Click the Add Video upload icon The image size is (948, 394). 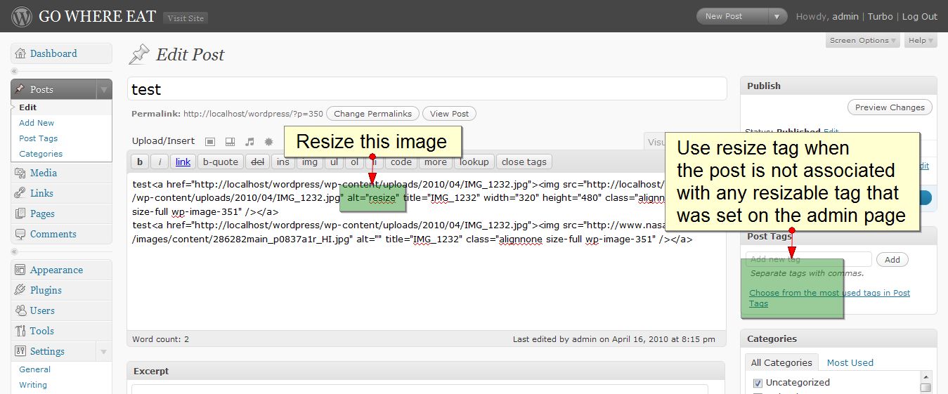(x=230, y=141)
